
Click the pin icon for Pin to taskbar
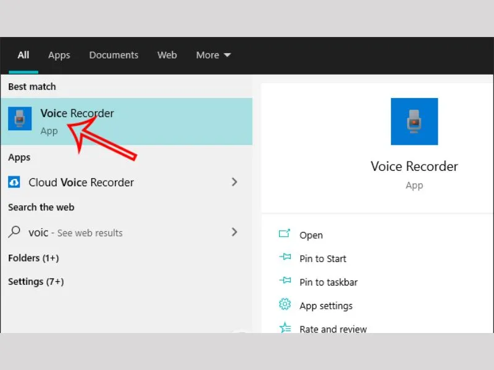285,280
